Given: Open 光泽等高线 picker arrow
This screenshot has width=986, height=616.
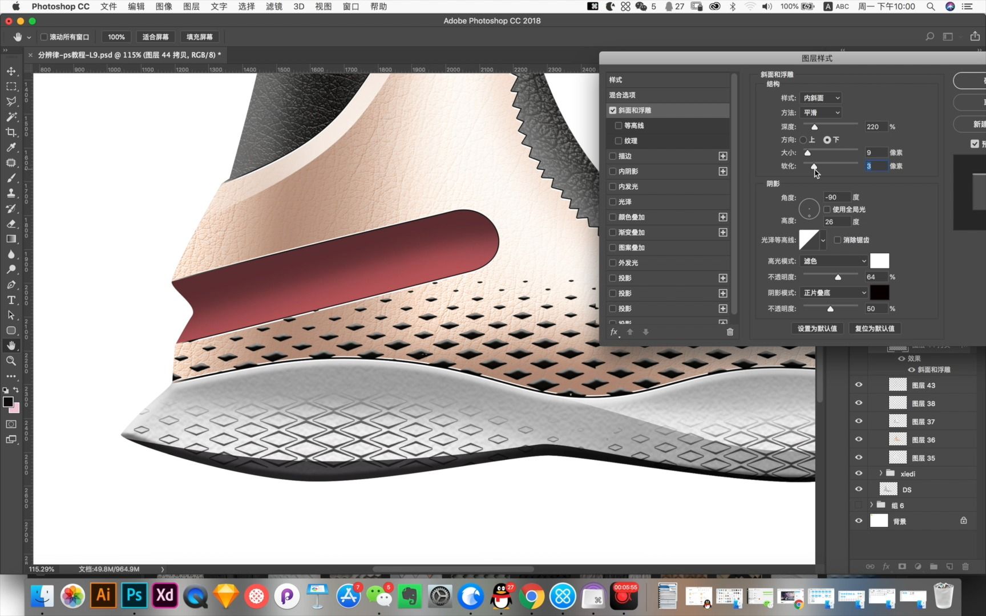Looking at the screenshot, I should 823,240.
